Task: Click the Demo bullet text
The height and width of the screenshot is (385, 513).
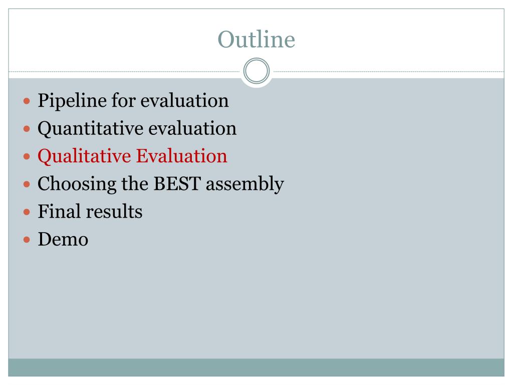Action: pyautogui.click(x=63, y=239)
